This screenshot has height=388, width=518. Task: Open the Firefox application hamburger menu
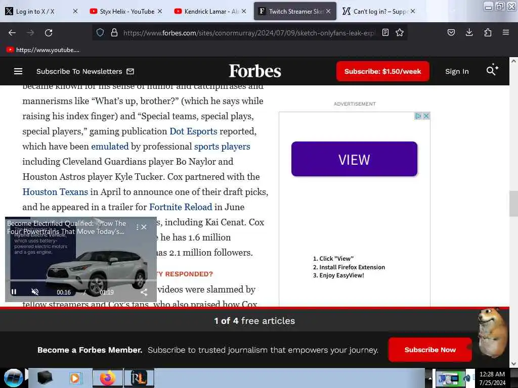tap(506, 32)
